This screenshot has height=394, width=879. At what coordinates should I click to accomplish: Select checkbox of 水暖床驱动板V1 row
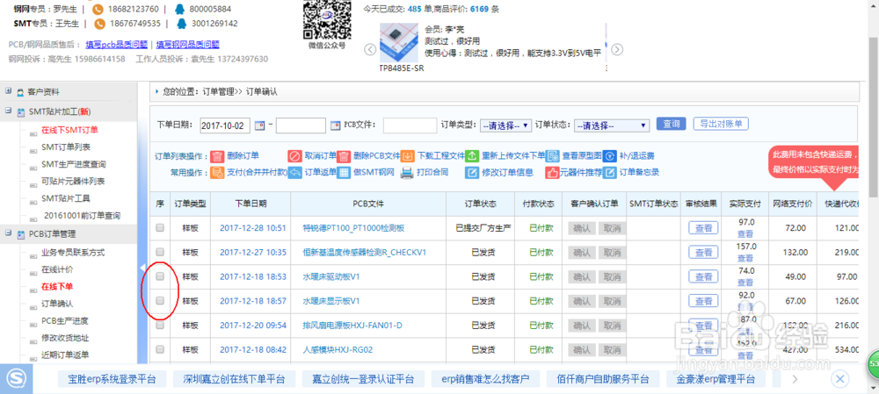[160, 276]
